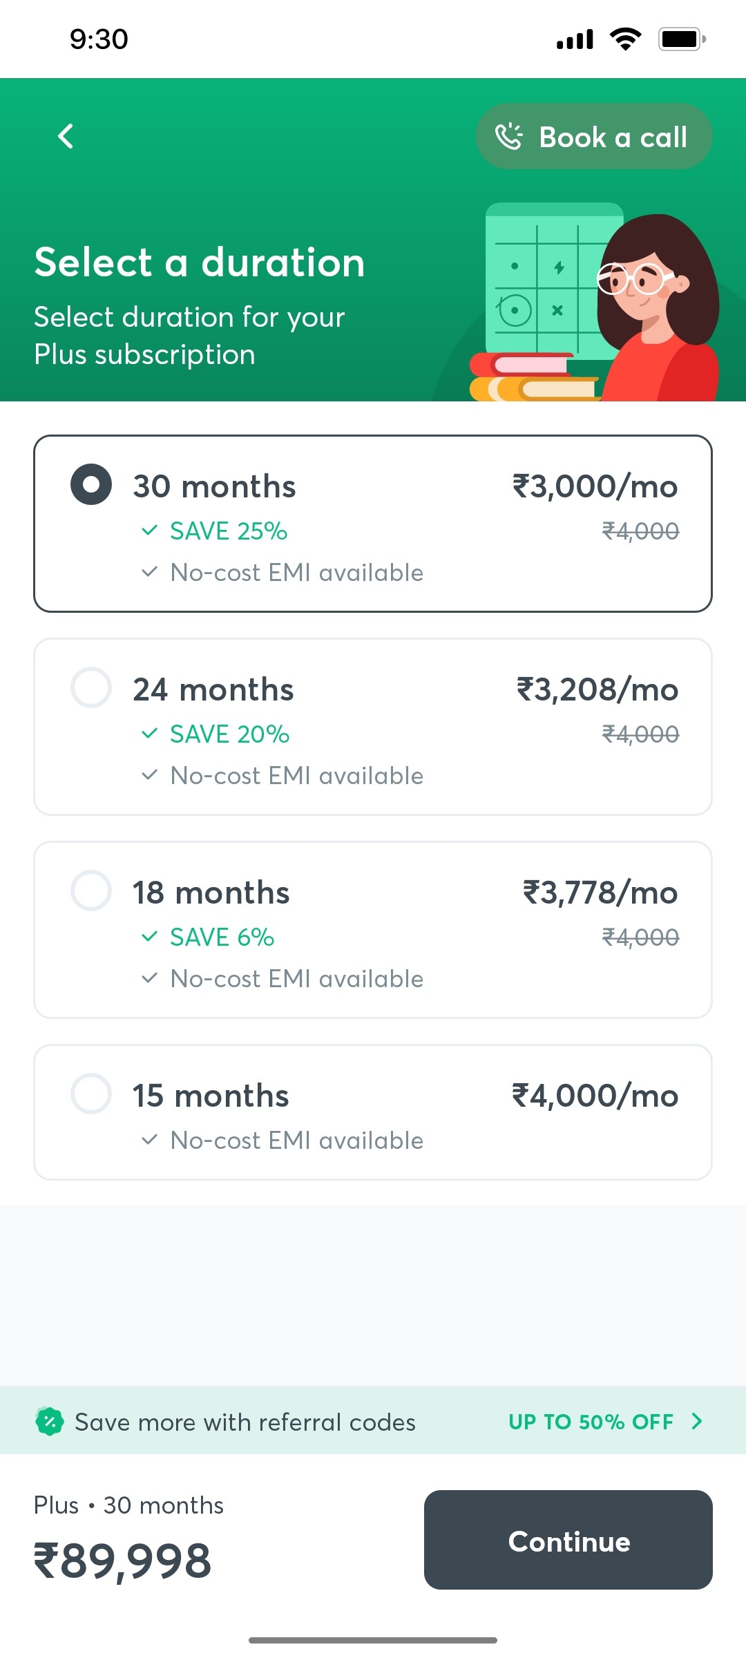The width and height of the screenshot is (746, 1658).
Task: Open UP TO 50% OFF referral offer
Action: click(591, 1421)
